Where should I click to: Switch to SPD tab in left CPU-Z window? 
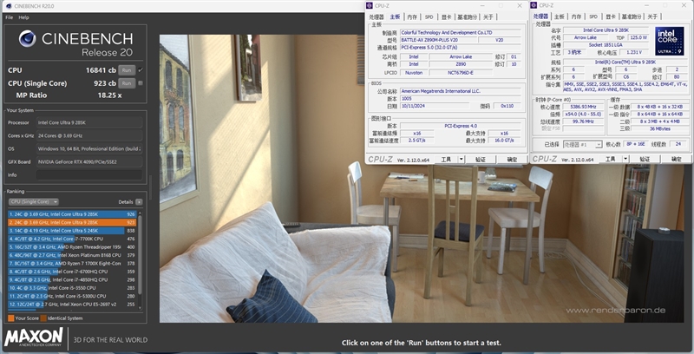(427, 16)
